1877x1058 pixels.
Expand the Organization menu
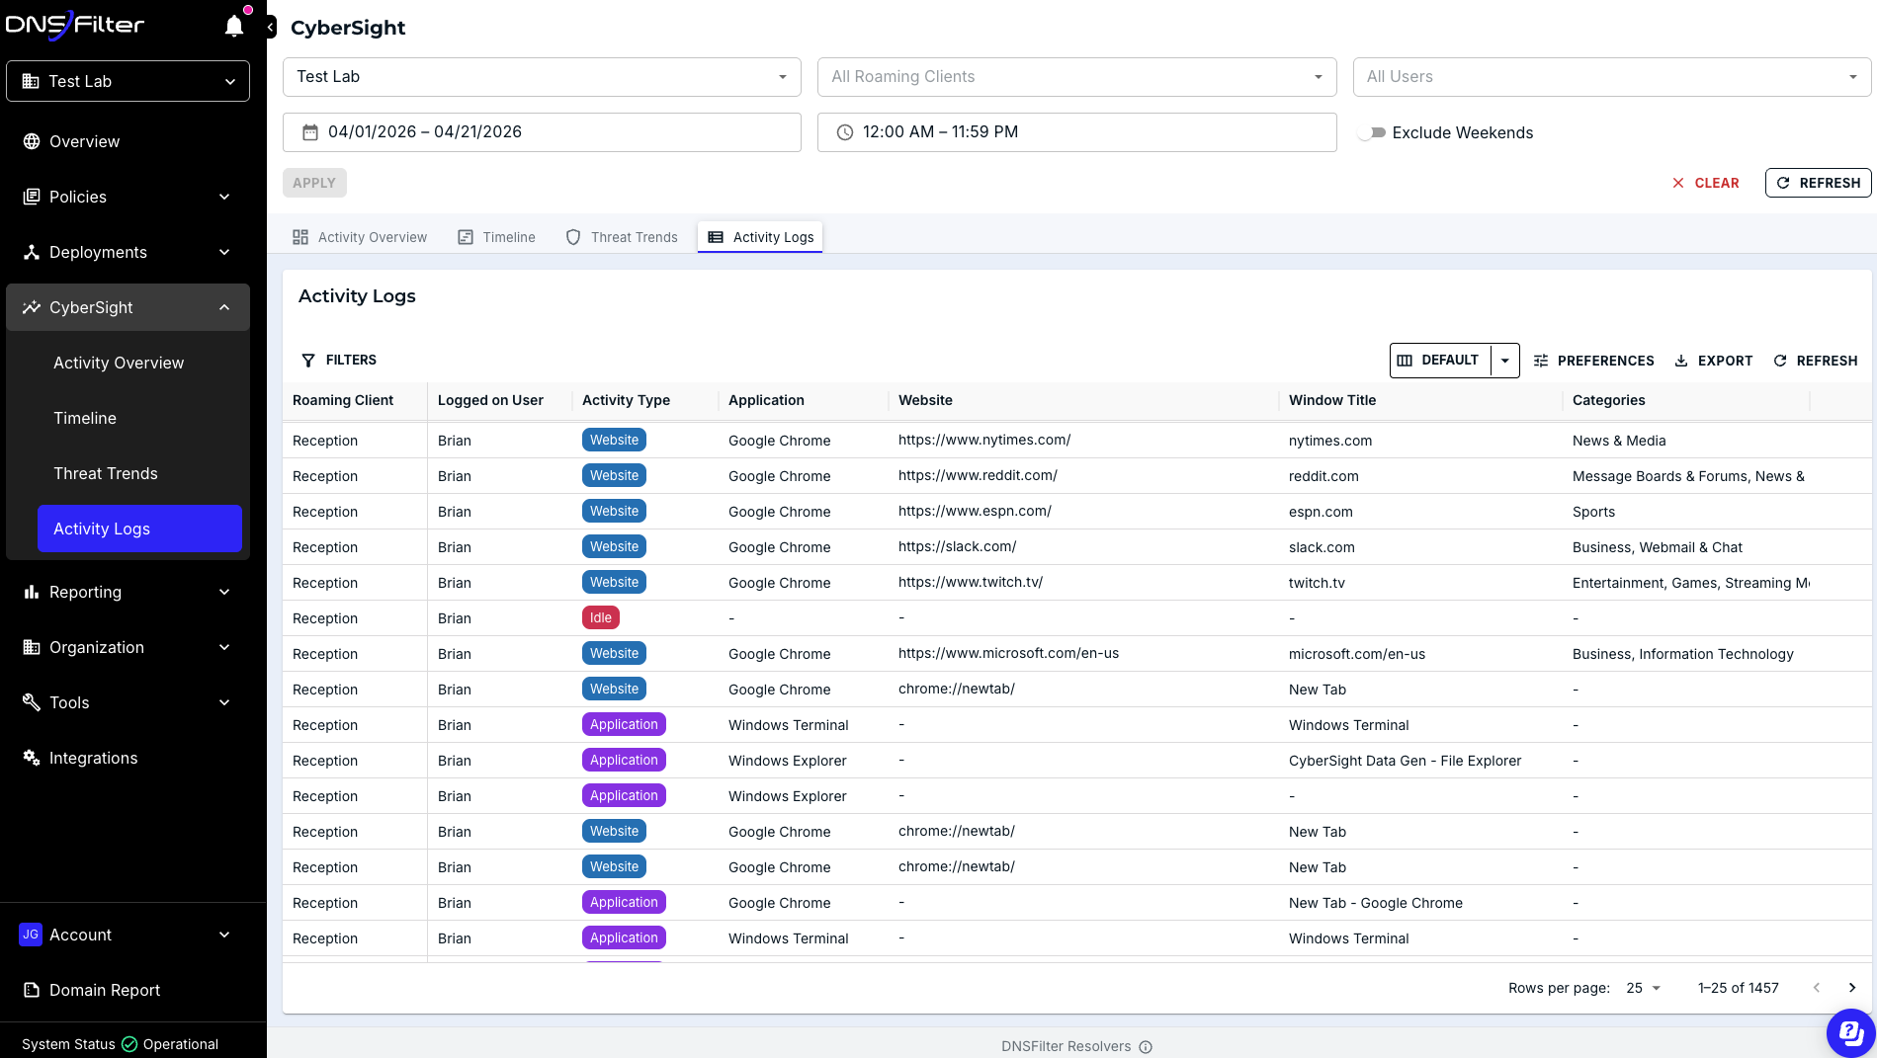click(128, 647)
